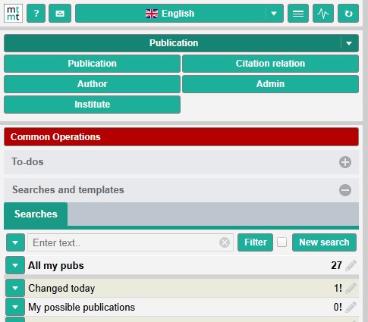Click the New search button

tap(324, 242)
